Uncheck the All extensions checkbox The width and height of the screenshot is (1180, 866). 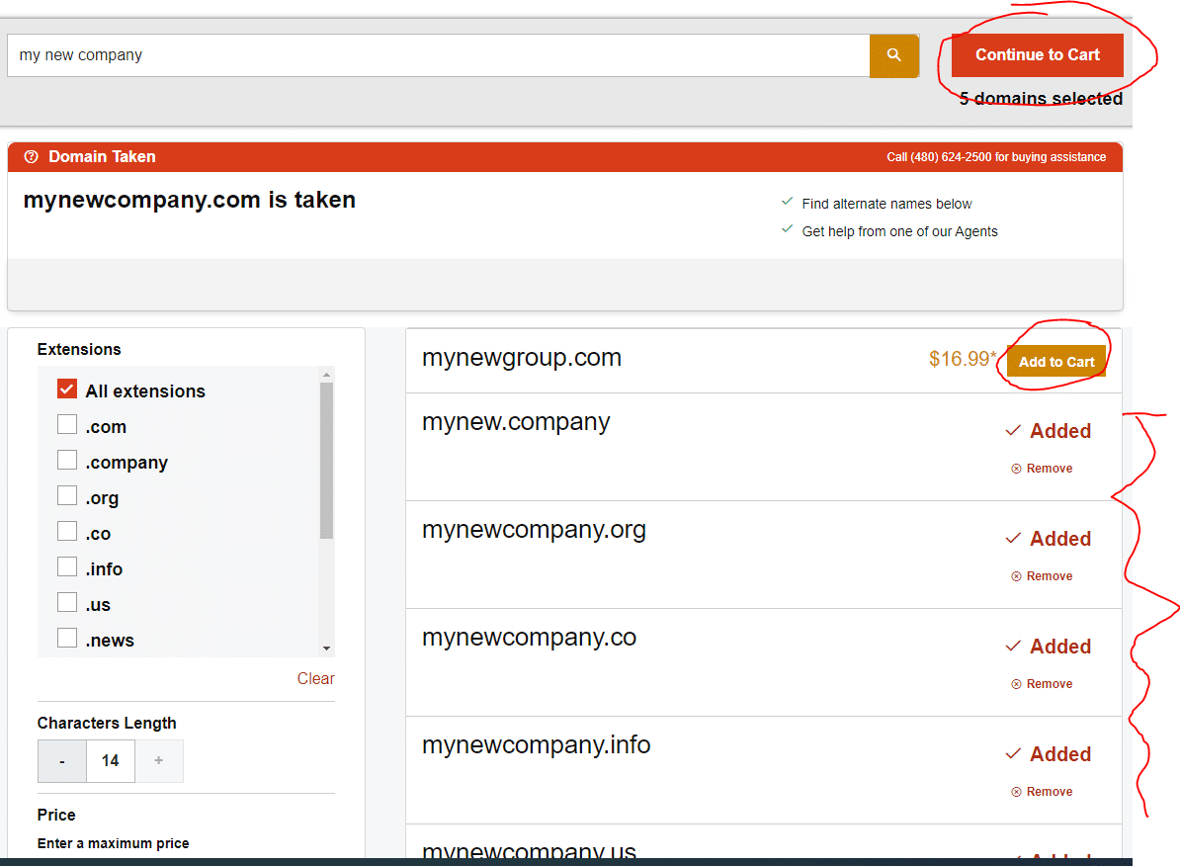click(67, 390)
